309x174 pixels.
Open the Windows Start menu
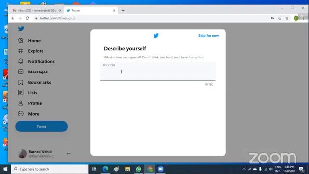pos(5,169)
